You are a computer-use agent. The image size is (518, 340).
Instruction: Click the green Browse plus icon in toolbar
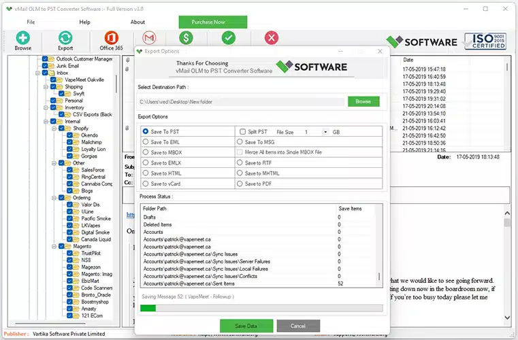click(23, 38)
